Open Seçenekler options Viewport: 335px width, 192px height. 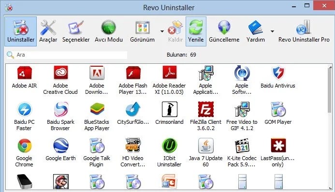click(76, 31)
